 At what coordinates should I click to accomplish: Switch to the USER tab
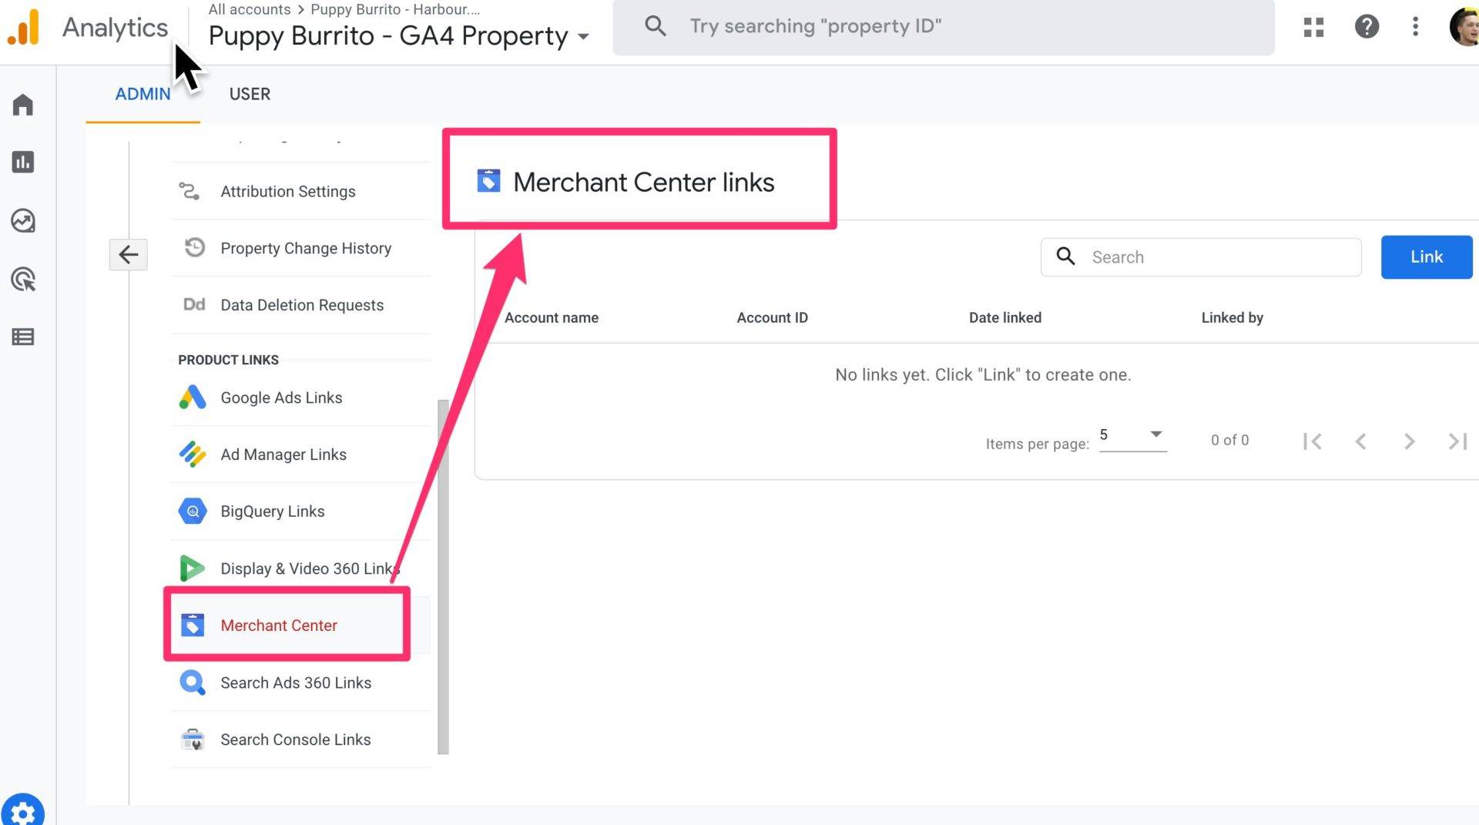click(x=250, y=94)
